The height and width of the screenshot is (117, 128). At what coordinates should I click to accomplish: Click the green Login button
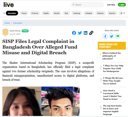(x=122, y=5)
